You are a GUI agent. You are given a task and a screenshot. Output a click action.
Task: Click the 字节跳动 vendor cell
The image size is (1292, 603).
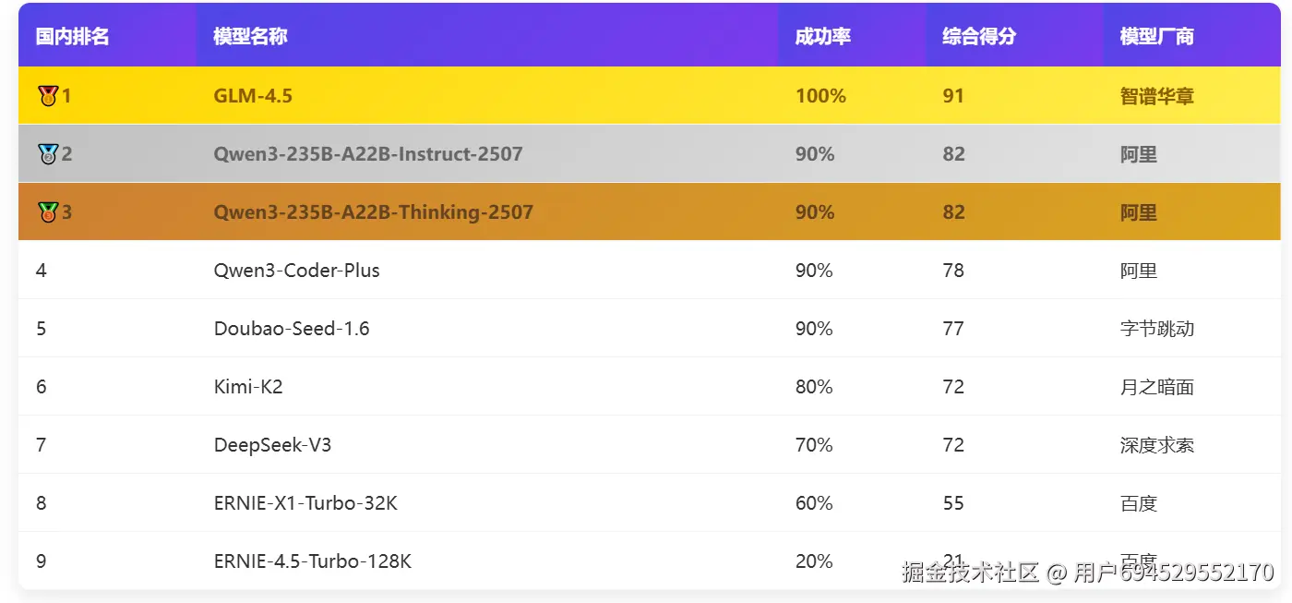[x=1156, y=329]
